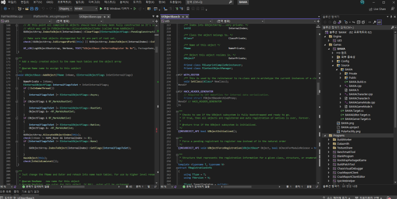Click the Redo arrow in toolbar
The image size is (397, 199).
[x=51, y=9]
